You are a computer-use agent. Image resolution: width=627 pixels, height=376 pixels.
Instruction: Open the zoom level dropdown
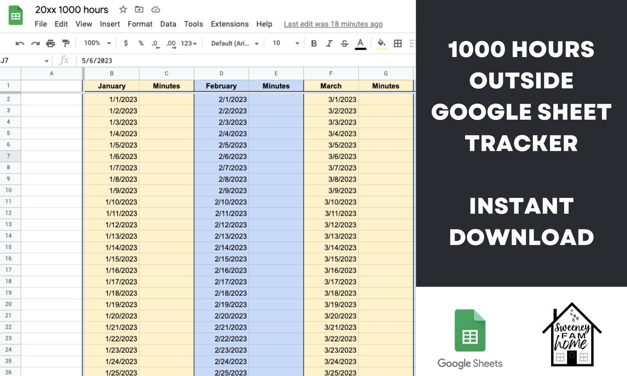coord(97,43)
